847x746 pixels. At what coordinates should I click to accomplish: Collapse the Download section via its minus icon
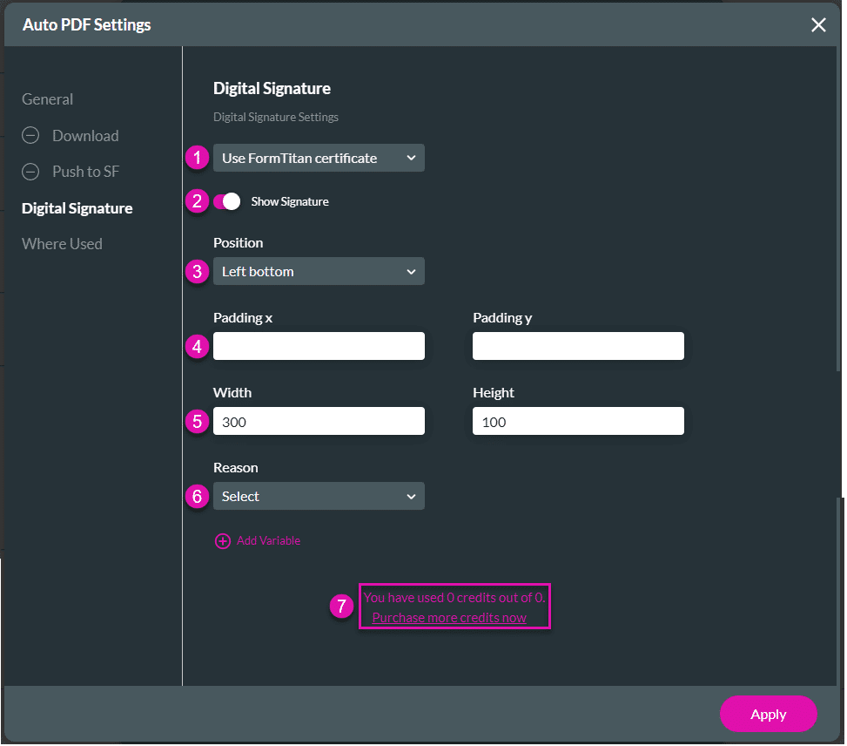[30, 135]
